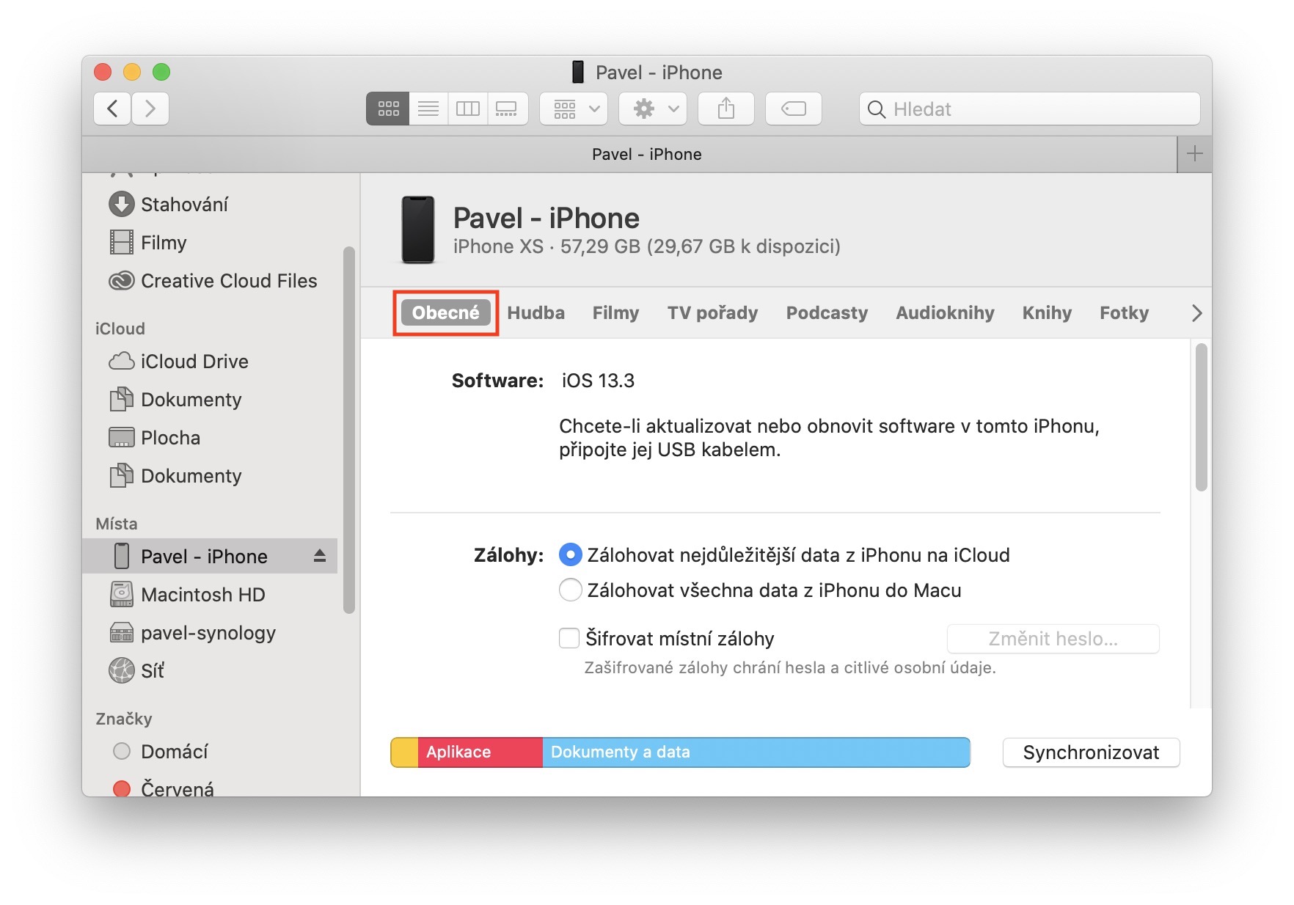Click the edit tags toolbar icon
Screen dimensions: 1294x905
tap(793, 109)
